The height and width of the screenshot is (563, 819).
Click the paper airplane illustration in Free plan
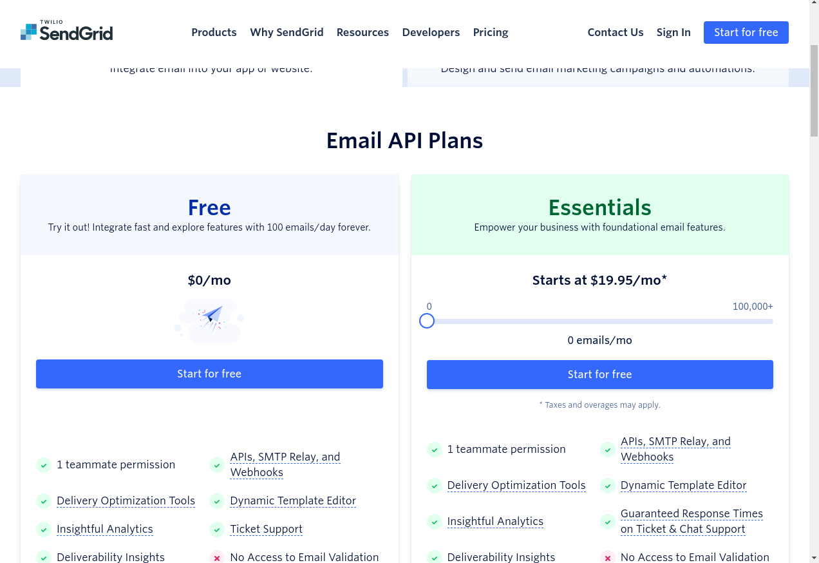(x=209, y=320)
